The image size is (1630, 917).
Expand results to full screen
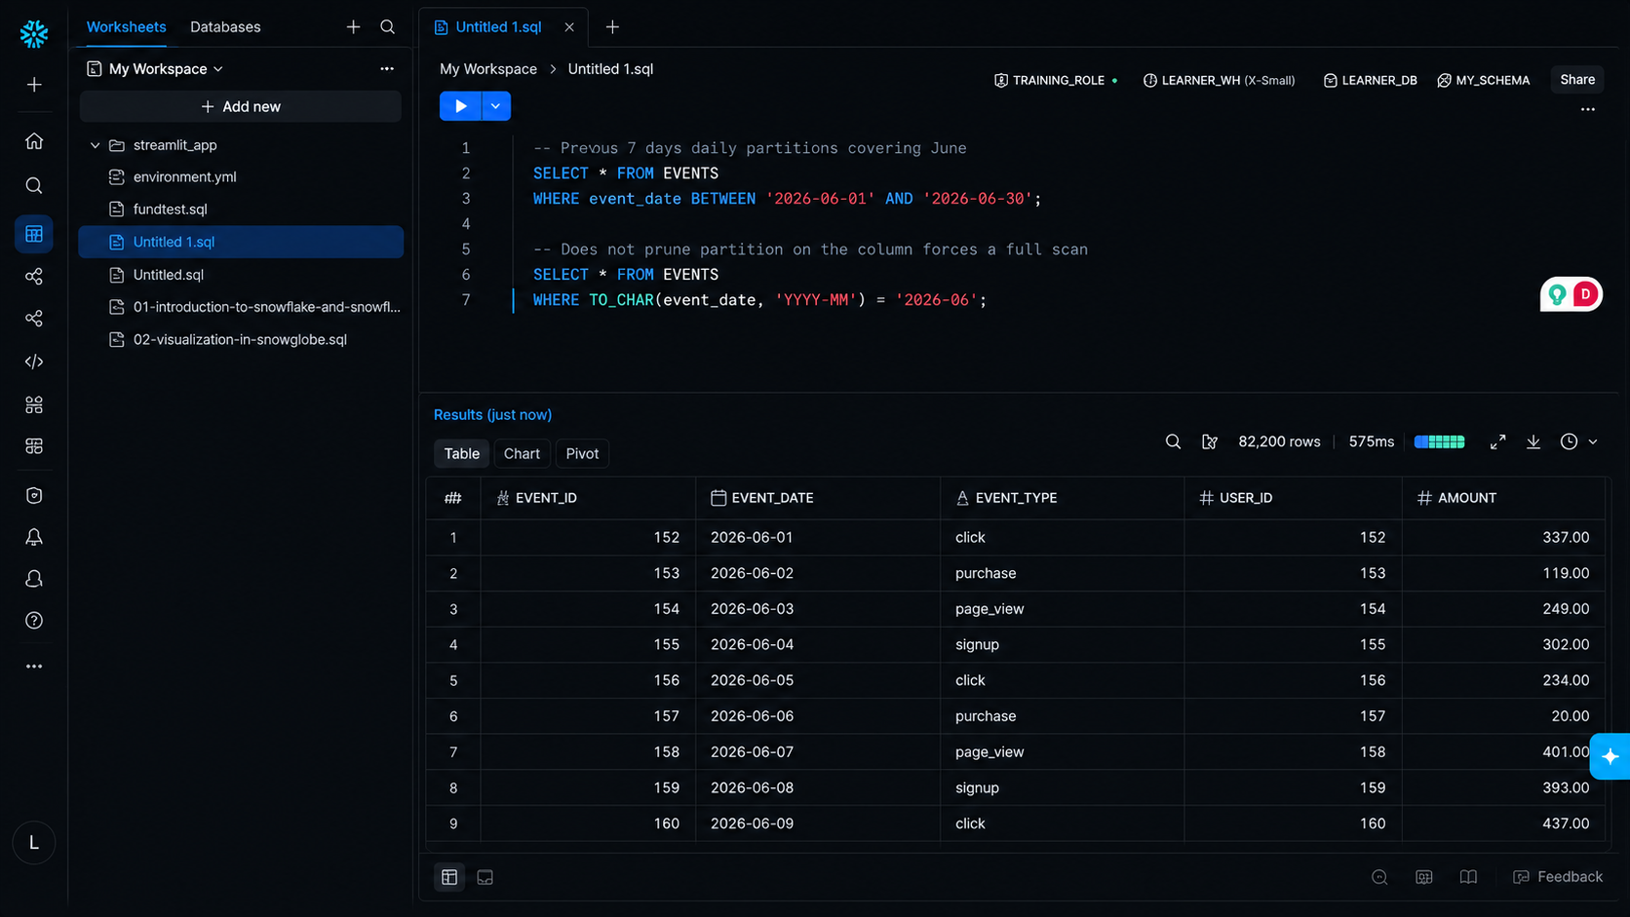[x=1498, y=441]
